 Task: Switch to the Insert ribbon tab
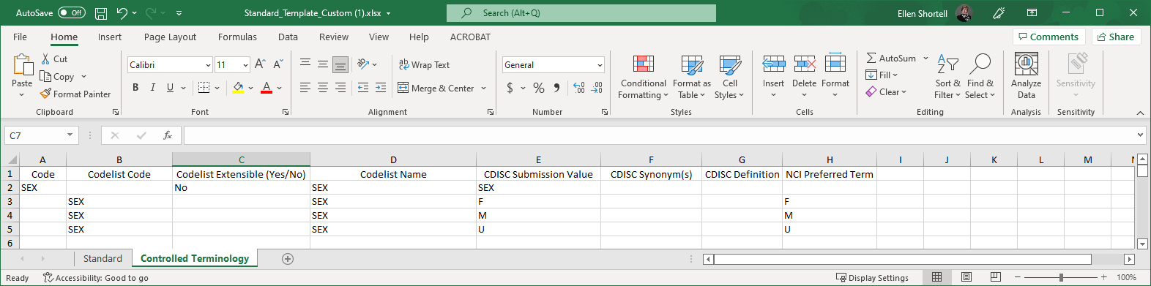click(x=110, y=37)
